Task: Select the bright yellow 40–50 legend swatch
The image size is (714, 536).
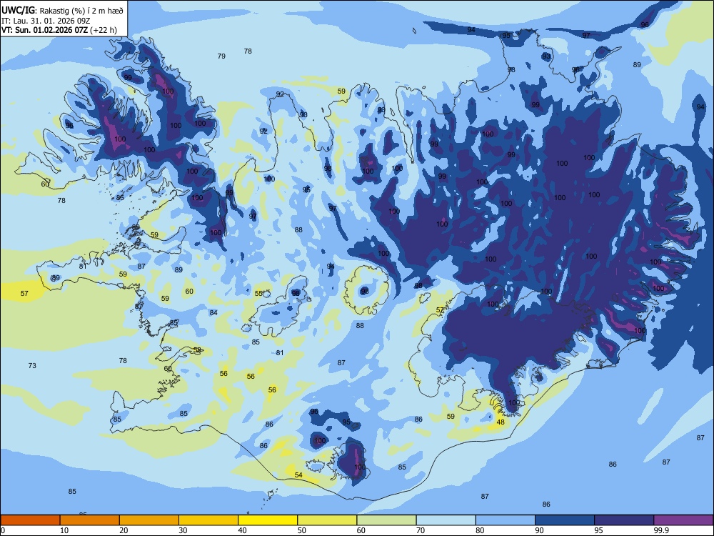Action: point(268,520)
